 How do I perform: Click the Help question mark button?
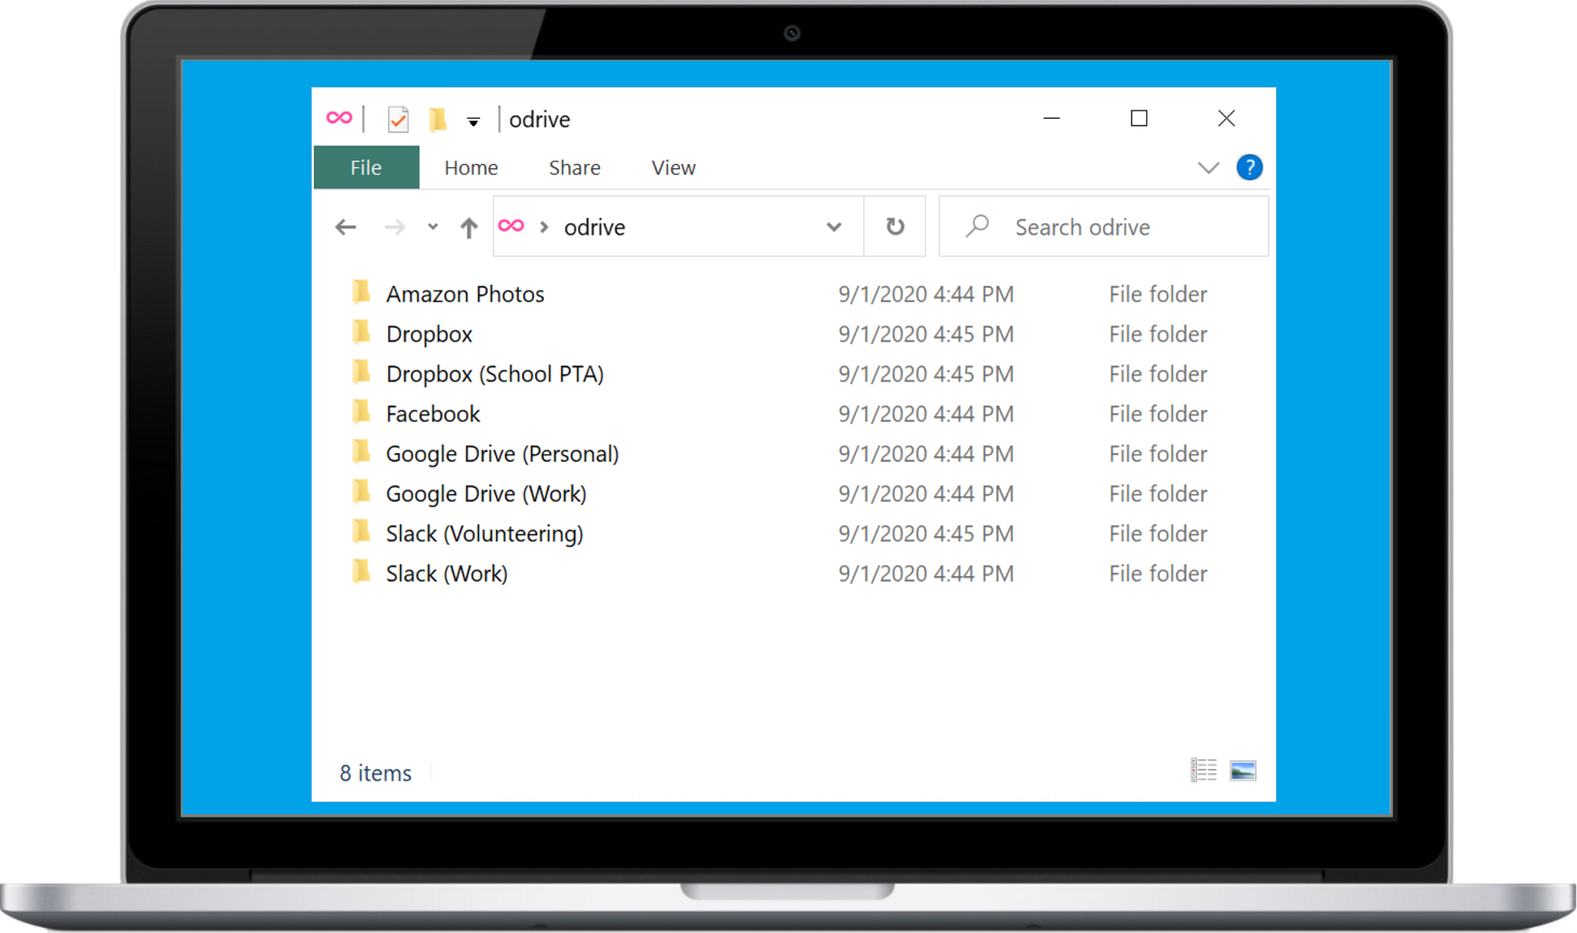coord(1249,167)
